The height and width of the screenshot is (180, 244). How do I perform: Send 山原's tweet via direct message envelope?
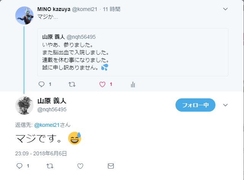(x=111, y=166)
